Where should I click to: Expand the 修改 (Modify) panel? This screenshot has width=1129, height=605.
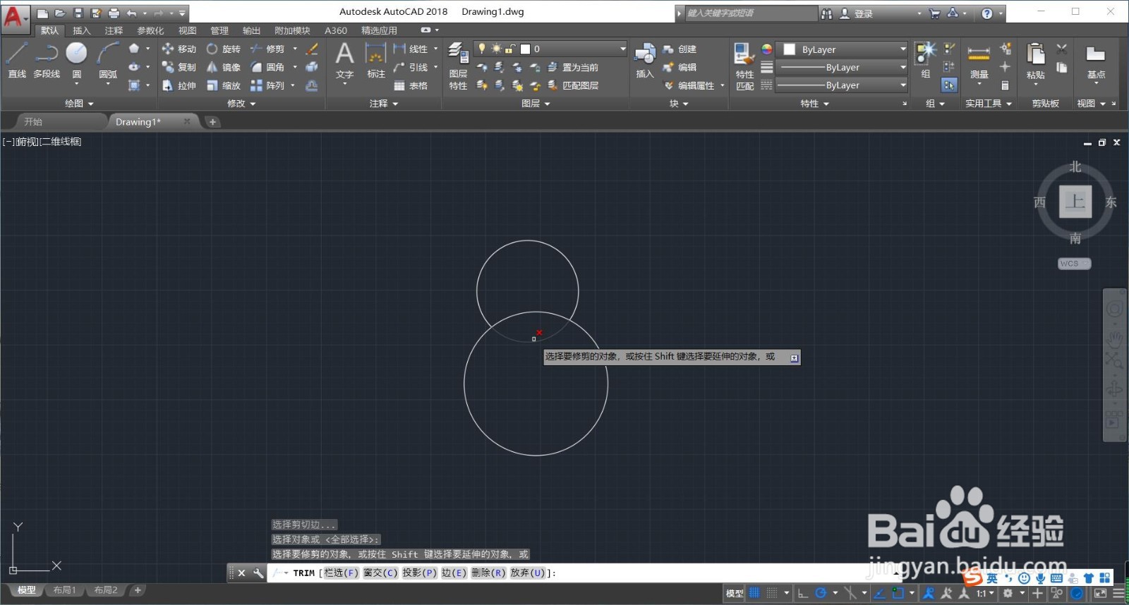(x=241, y=103)
